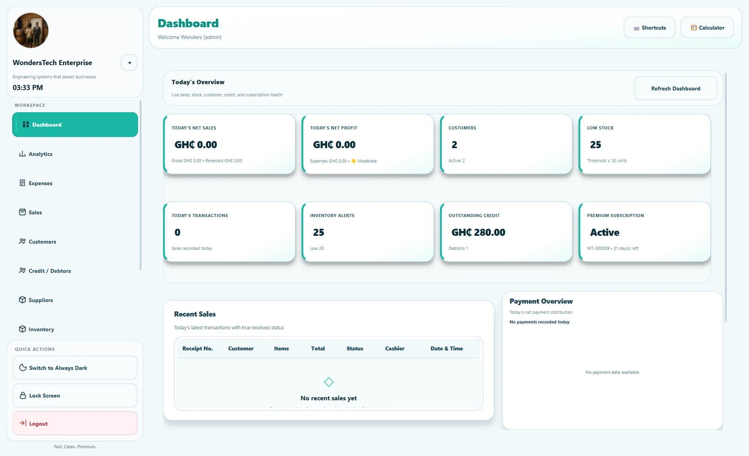Click the Dashboard grid icon in sidebar

(x=26, y=124)
